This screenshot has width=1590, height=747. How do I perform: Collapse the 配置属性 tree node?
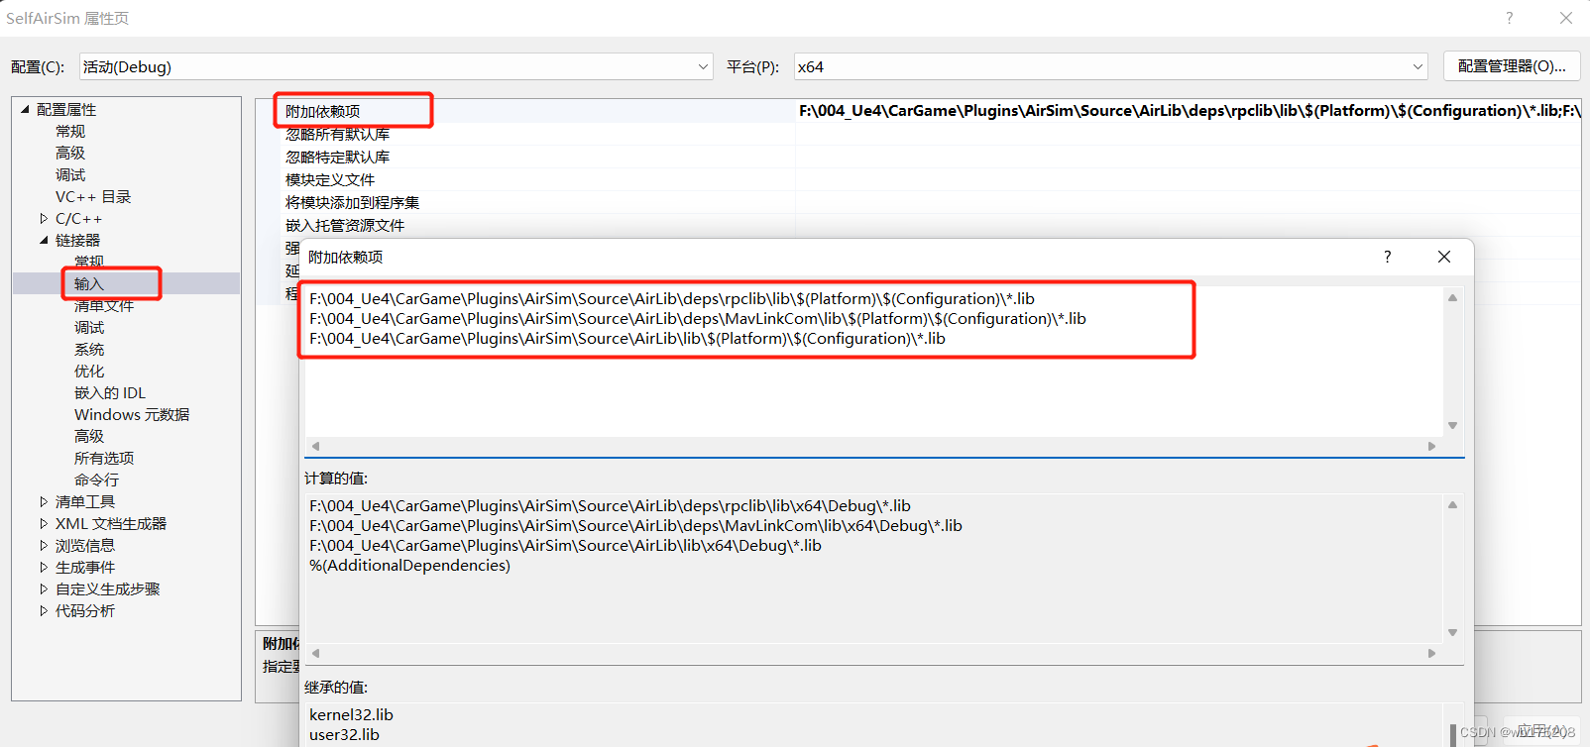[x=25, y=109]
